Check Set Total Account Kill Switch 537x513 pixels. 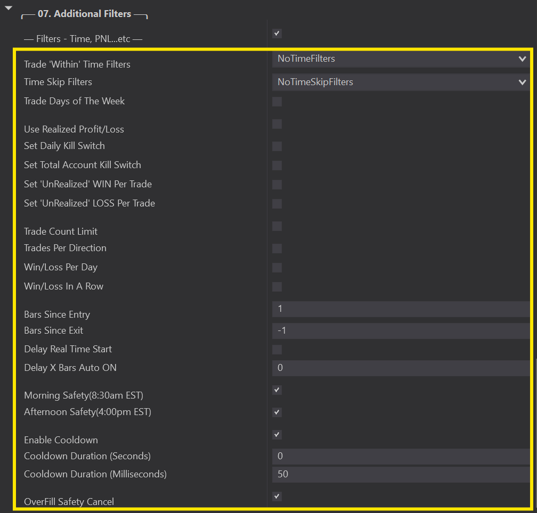pos(277,166)
